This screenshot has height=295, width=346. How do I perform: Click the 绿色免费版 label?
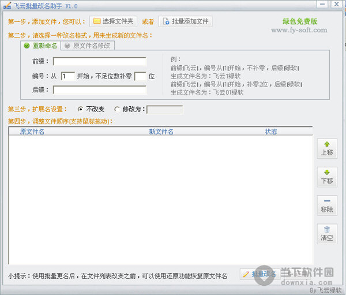[300, 21]
